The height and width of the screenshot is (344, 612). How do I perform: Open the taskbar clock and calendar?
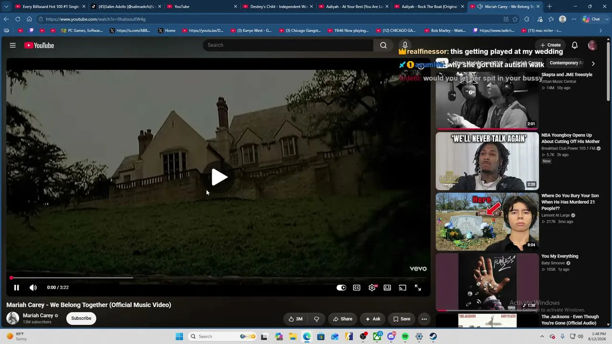pos(598,336)
